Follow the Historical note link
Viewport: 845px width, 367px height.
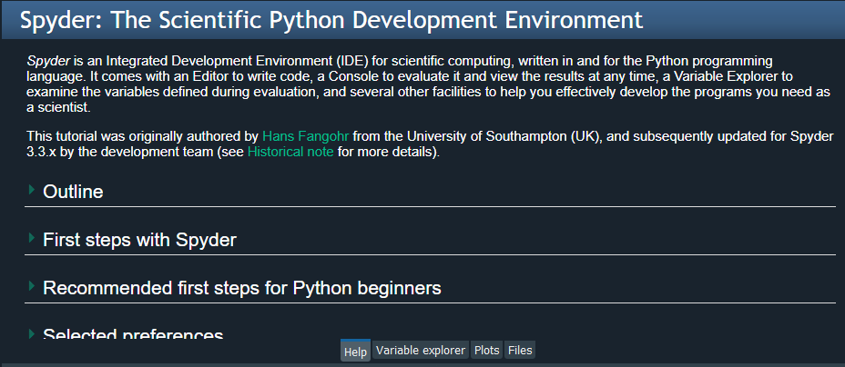pos(290,152)
